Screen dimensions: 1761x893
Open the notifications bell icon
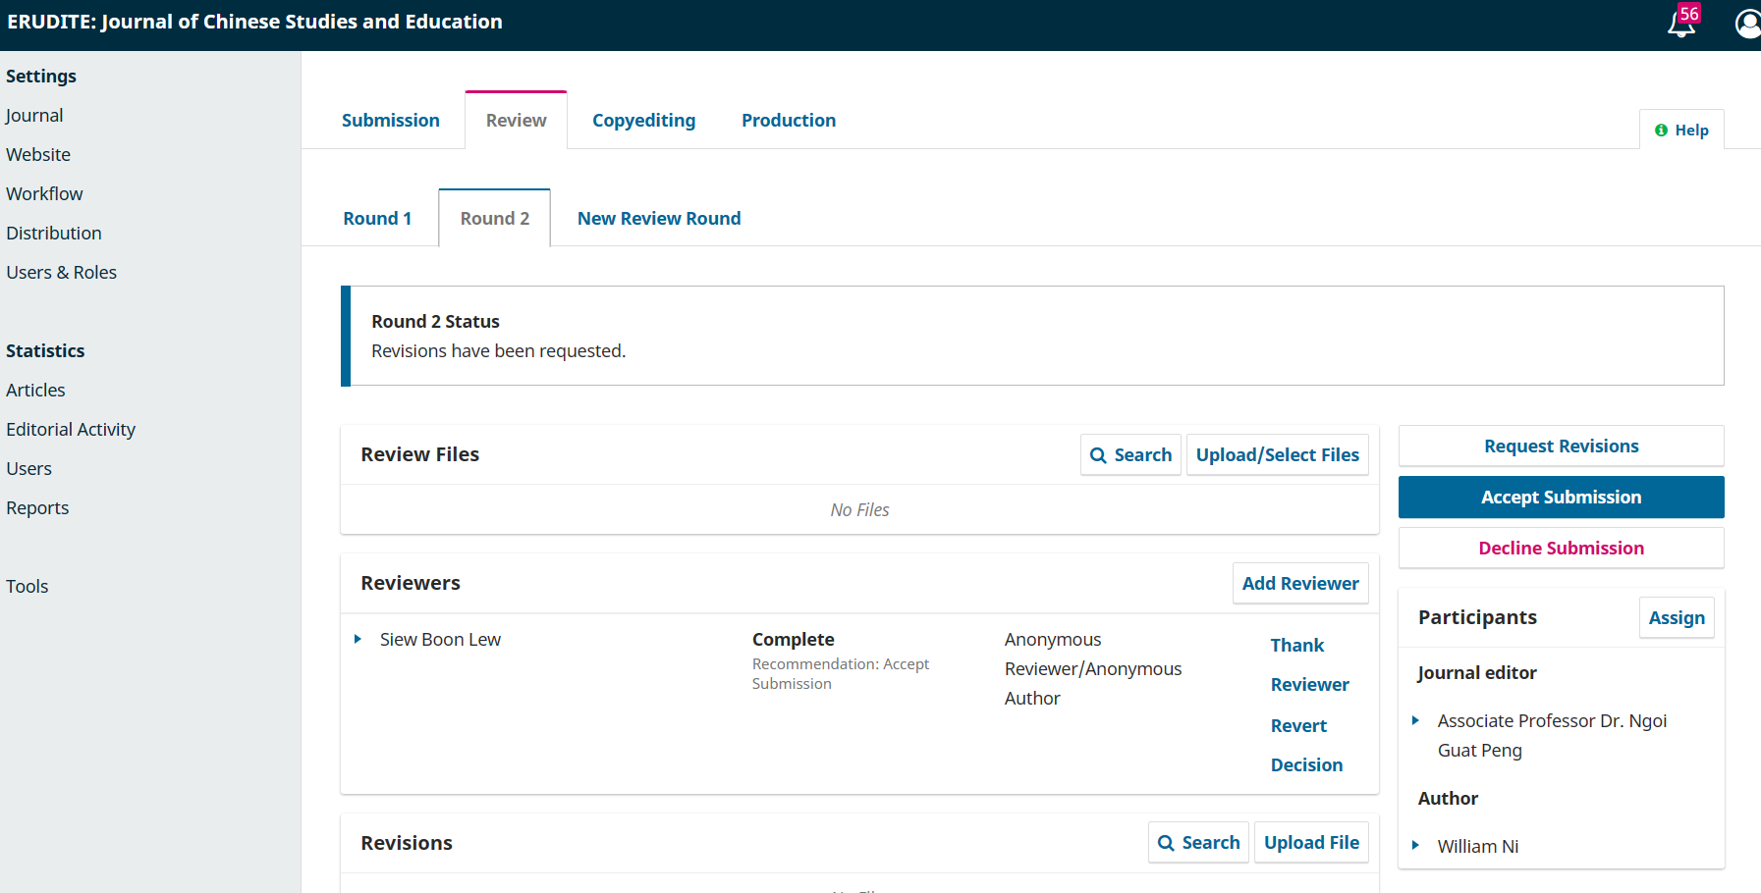pyautogui.click(x=1680, y=25)
